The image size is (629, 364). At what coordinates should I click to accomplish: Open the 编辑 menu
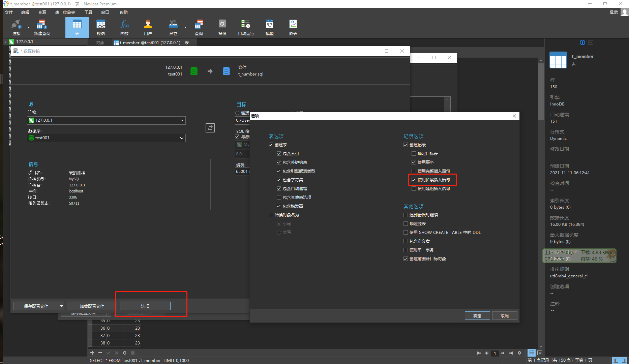pyautogui.click(x=25, y=12)
